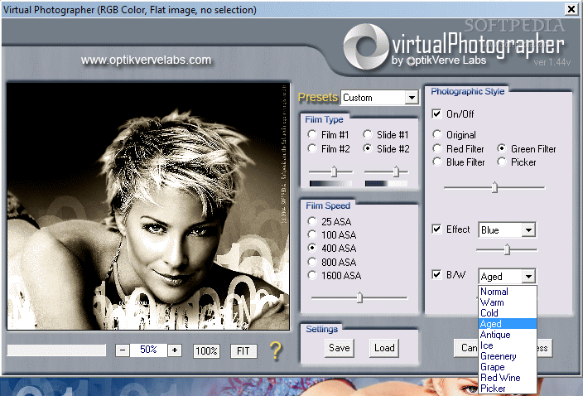The image size is (583, 396).
Task: Toggle the B/W checkbox
Action: (436, 275)
